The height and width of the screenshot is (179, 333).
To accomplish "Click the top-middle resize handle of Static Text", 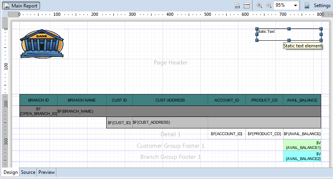I will [289, 29].
